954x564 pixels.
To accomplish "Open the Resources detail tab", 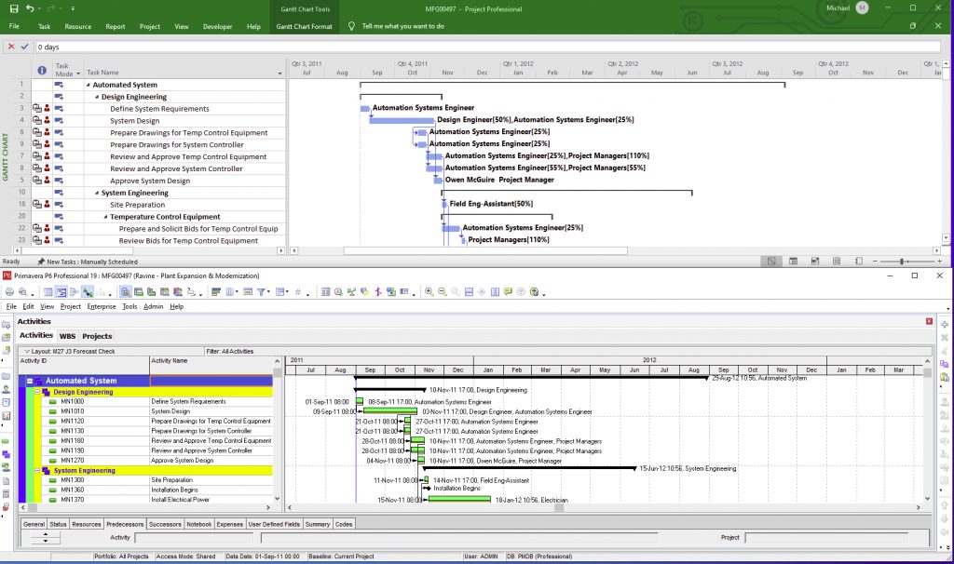I will pyautogui.click(x=87, y=524).
